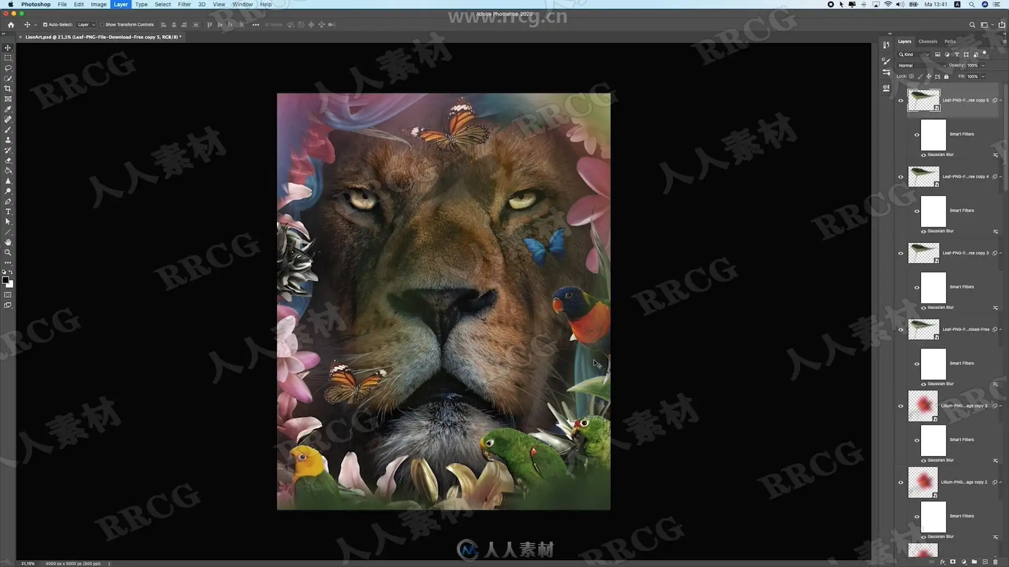1009x567 pixels.
Task: Click the foreground color swatch
Action: point(5,280)
